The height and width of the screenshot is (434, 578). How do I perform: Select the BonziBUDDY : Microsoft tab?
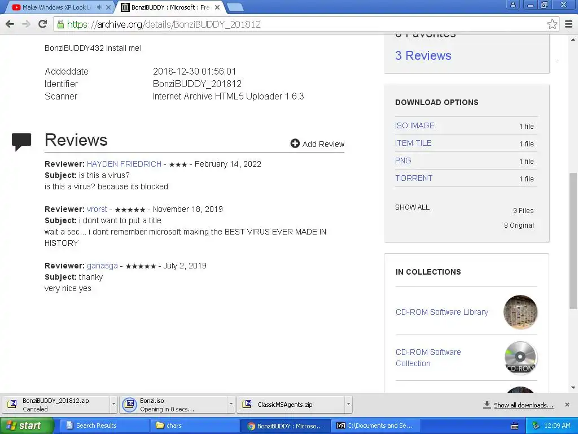(x=170, y=7)
